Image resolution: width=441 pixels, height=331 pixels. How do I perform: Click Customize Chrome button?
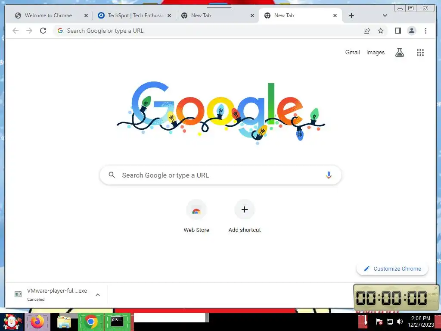392,269
